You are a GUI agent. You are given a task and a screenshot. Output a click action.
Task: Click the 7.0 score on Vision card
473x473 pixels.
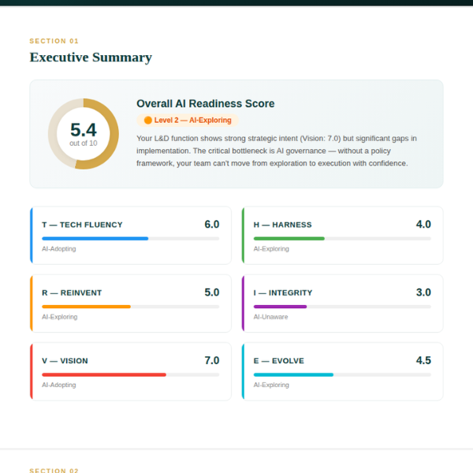[211, 360]
